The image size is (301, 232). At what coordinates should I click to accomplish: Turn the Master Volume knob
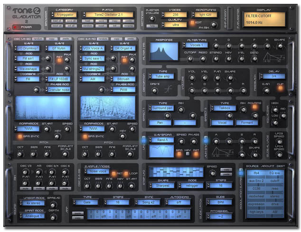(x=152, y=19)
